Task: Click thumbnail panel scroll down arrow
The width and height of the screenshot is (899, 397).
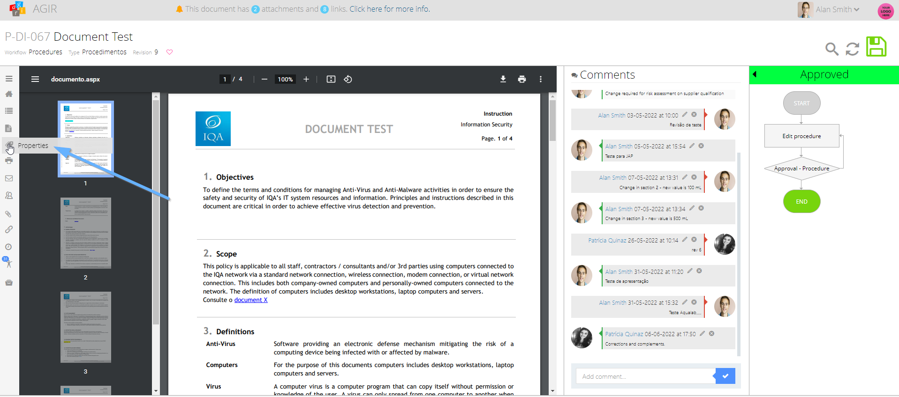Action: (x=156, y=391)
